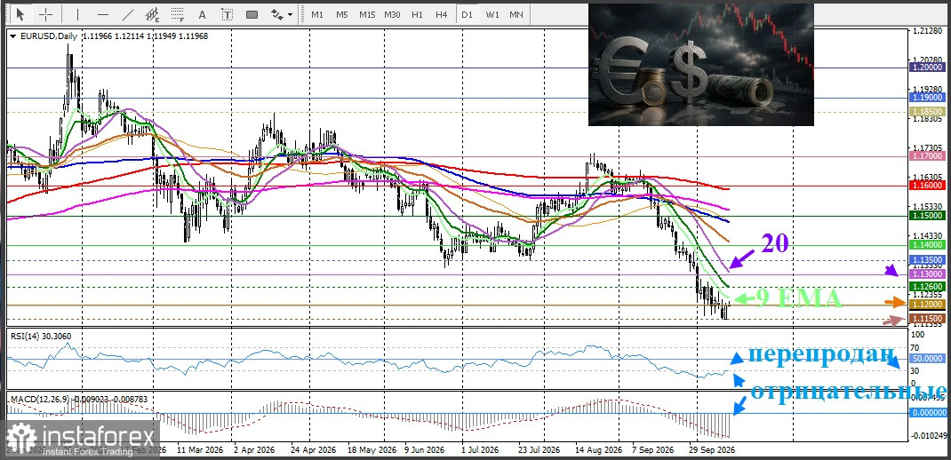The height and width of the screenshot is (460, 951).
Task: Select the 1.12600 price level label
Action: coord(927,286)
